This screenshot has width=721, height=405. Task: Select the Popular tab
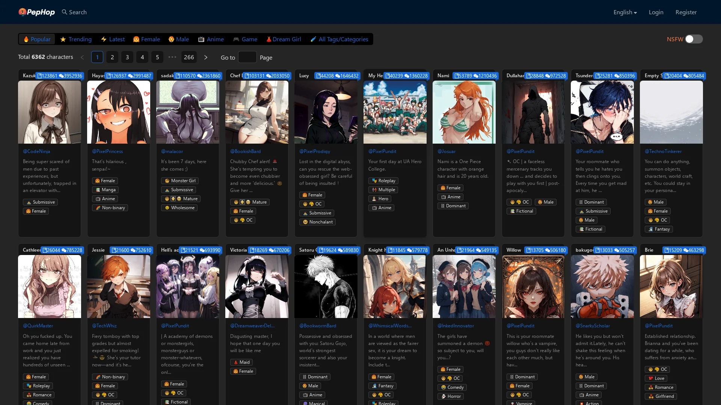pyautogui.click(x=37, y=39)
